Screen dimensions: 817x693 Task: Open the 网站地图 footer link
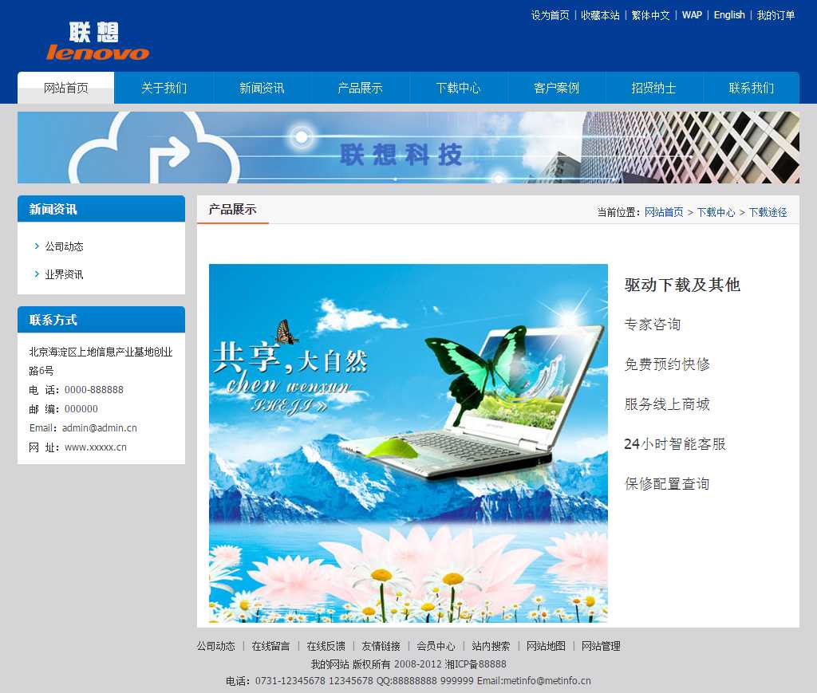pos(546,646)
